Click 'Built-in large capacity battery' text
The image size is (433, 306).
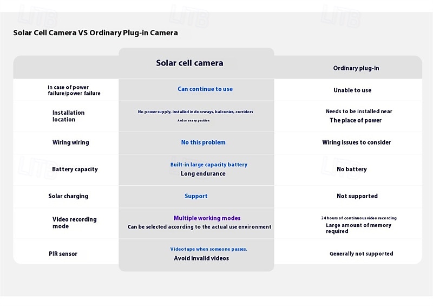(209, 165)
